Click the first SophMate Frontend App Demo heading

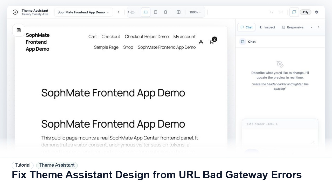(113, 93)
